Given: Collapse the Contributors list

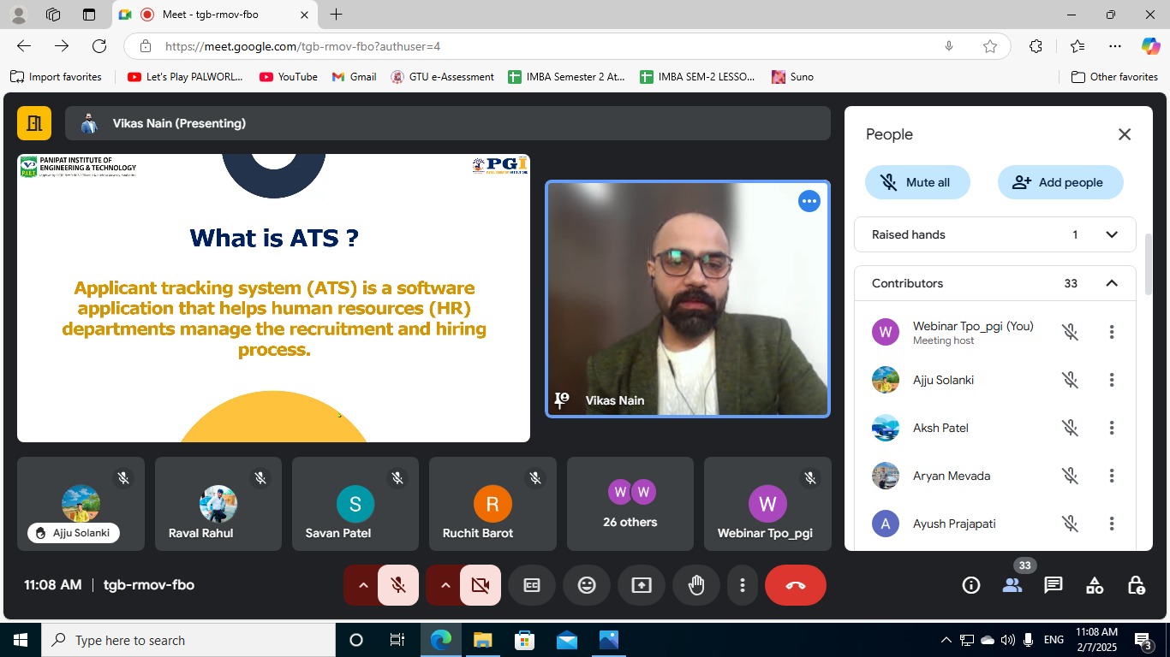Looking at the screenshot, I should 1111,283.
